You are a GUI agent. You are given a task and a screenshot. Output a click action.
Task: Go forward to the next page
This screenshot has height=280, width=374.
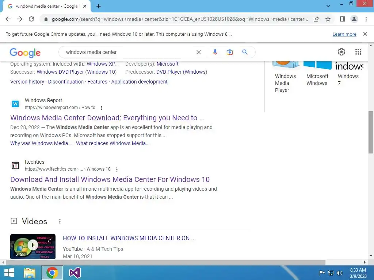point(20,19)
